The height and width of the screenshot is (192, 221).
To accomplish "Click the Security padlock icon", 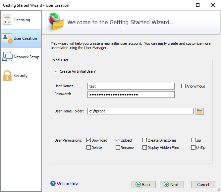I will 7,76.
